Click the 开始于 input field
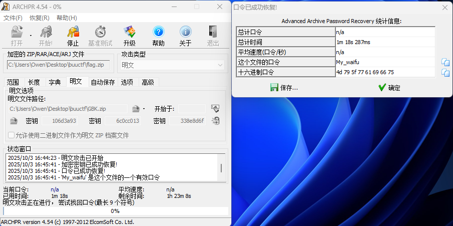 point(192,109)
